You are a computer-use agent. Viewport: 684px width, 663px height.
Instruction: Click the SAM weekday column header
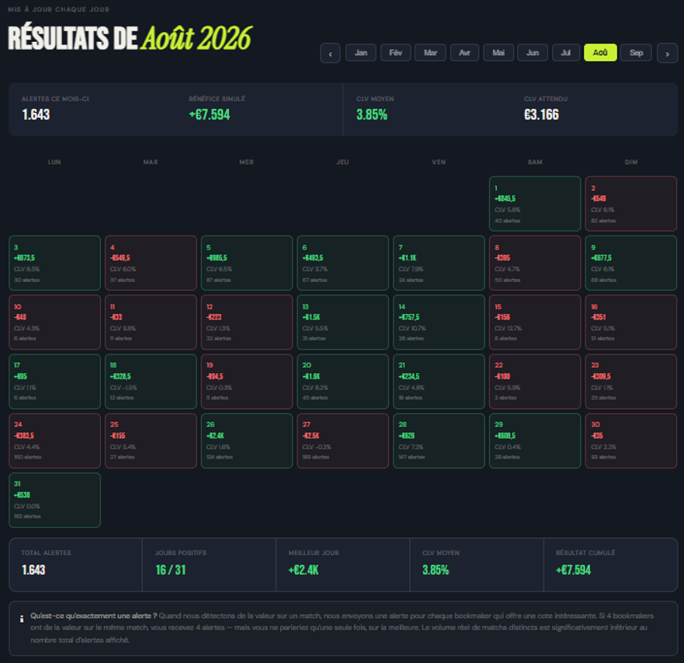(535, 162)
